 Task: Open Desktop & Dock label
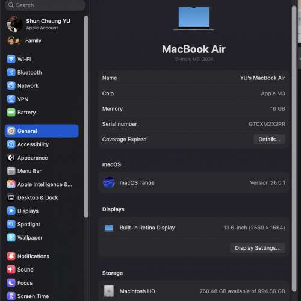[x=37, y=197]
